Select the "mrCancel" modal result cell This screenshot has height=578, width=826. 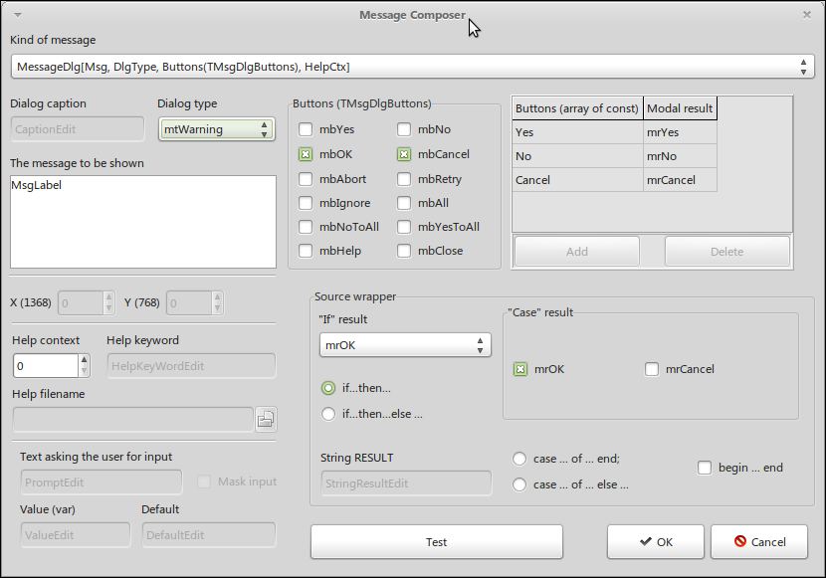click(680, 180)
